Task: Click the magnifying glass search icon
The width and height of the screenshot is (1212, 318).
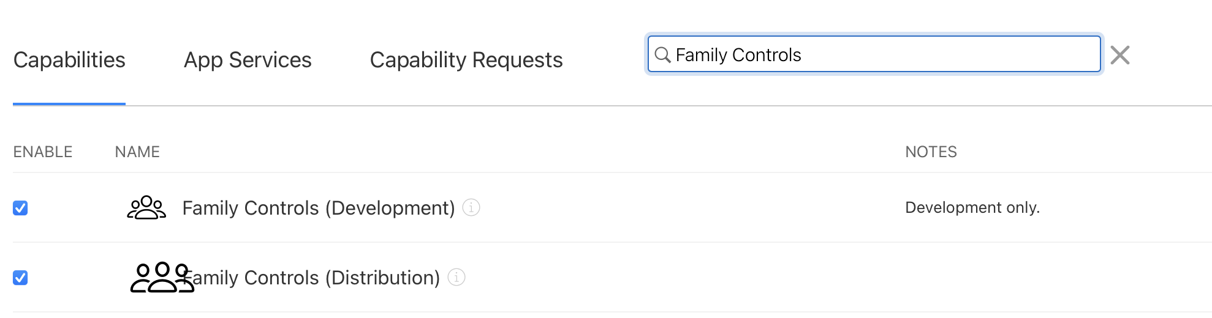Action: pyautogui.click(x=662, y=55)
